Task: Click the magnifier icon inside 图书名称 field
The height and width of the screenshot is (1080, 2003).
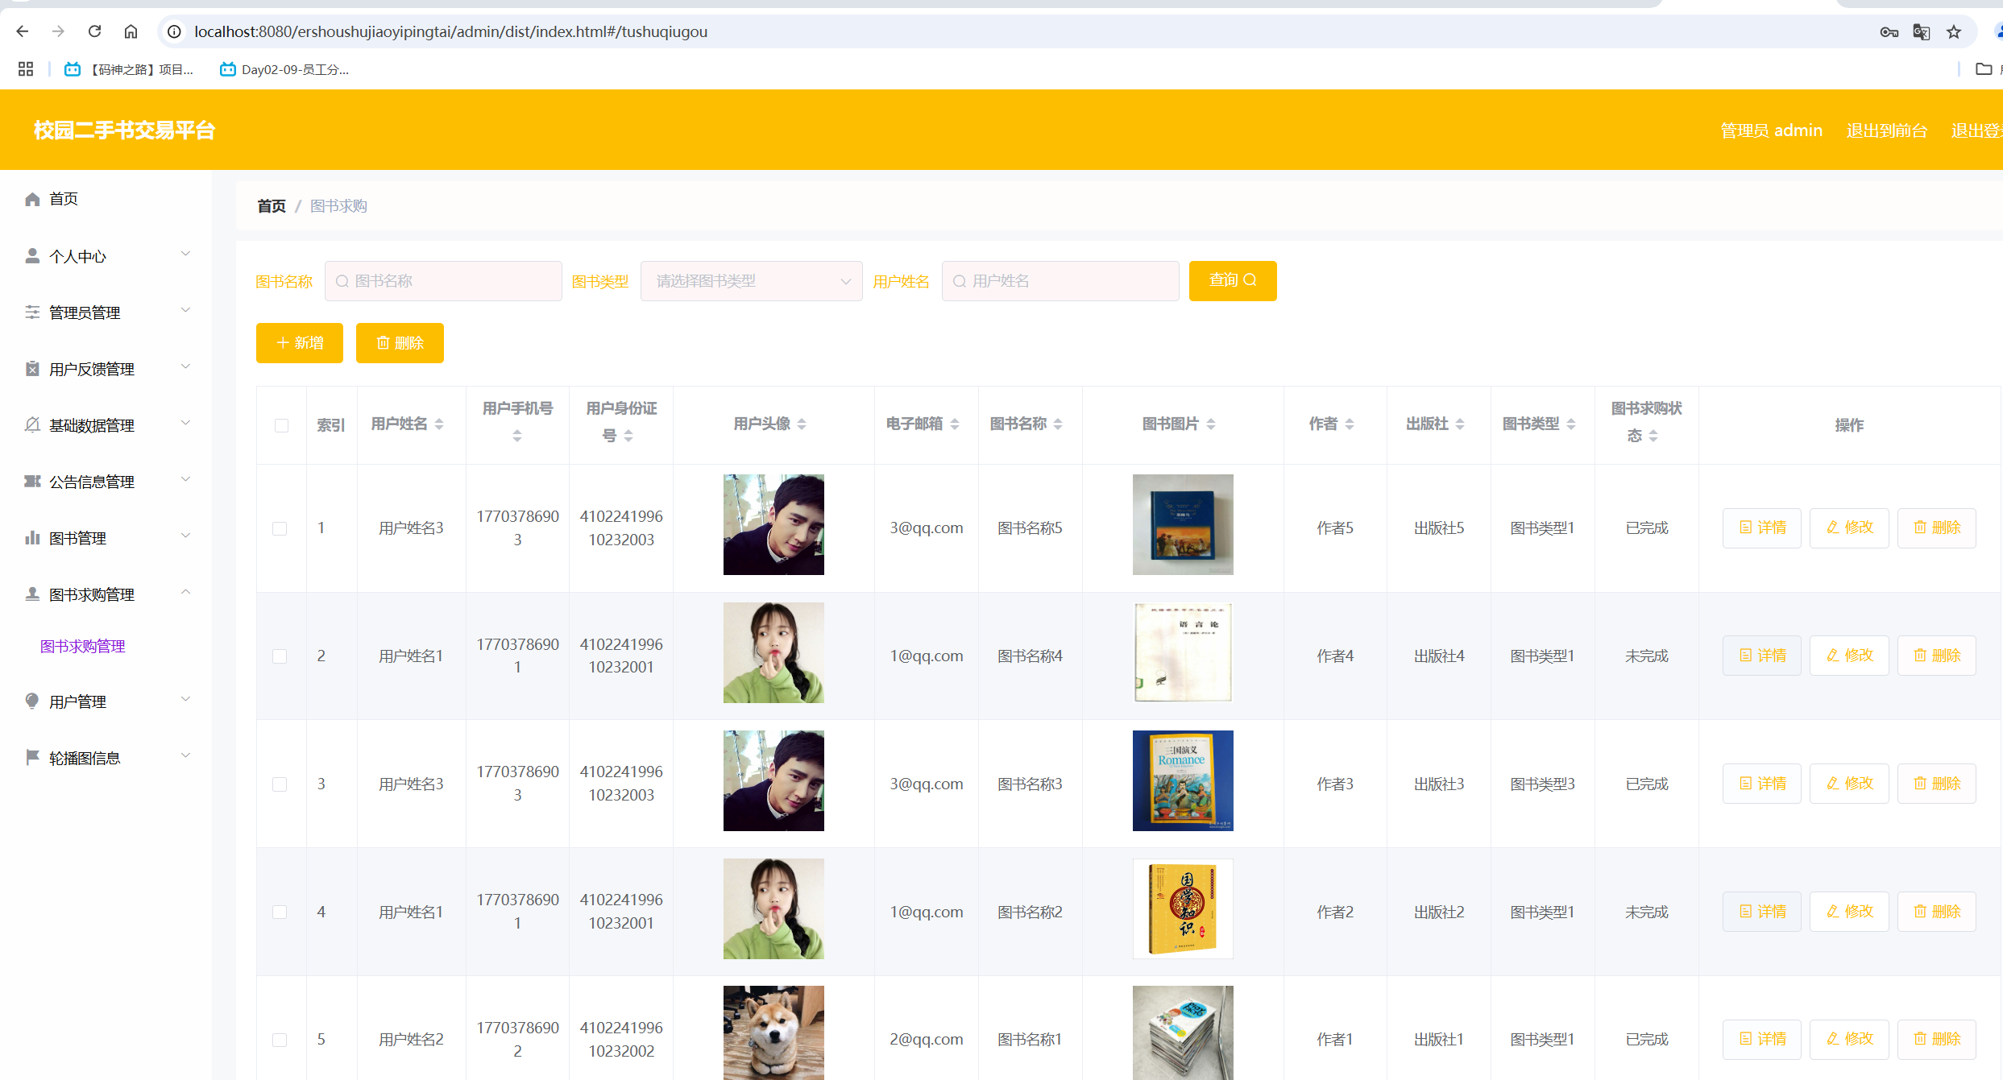Action: point(342,280)
